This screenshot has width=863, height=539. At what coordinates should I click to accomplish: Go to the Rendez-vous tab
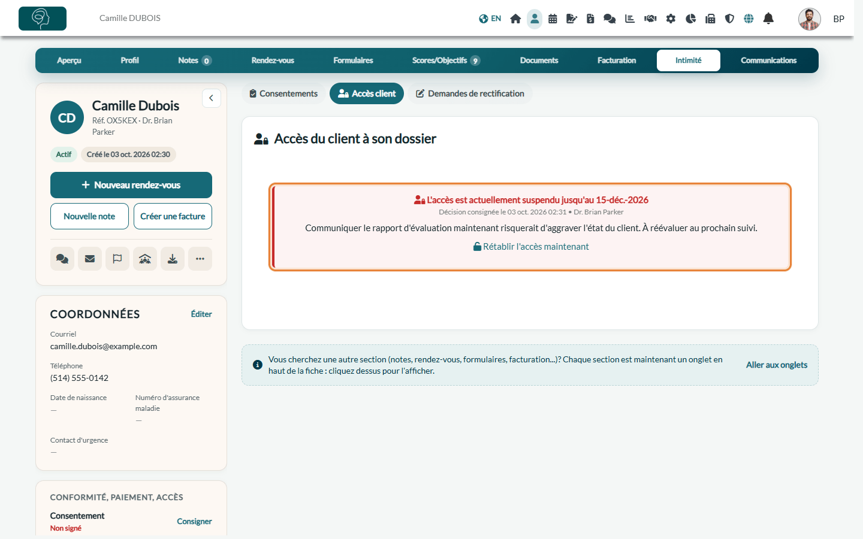pos(273,60)
